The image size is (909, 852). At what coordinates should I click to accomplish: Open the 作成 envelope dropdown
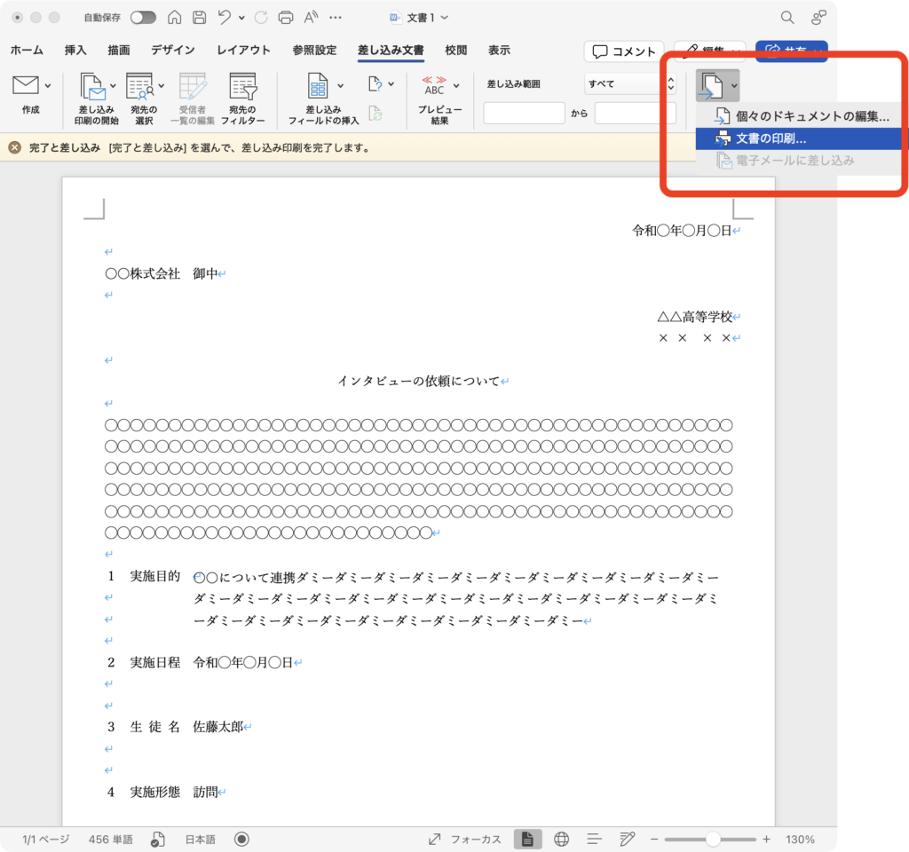[x=47, y=85]
